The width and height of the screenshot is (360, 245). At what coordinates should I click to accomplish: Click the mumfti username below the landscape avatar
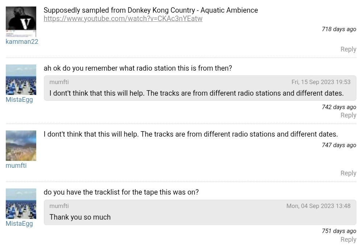16,166
